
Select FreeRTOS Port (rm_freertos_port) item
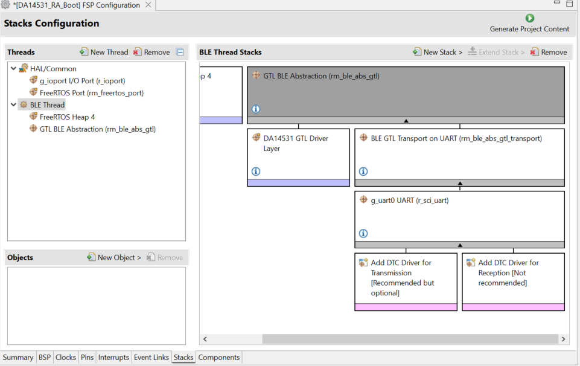coord(91,93)
